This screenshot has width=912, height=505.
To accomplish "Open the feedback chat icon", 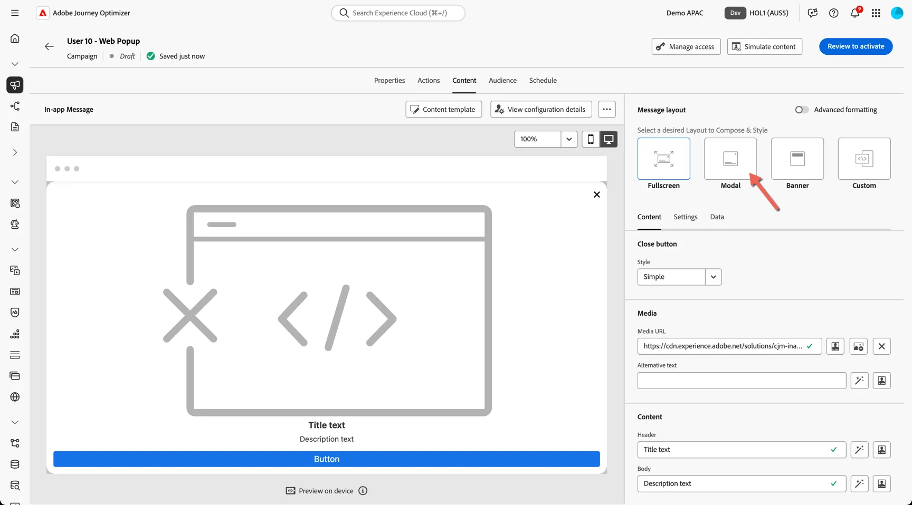I will point(813,13).
